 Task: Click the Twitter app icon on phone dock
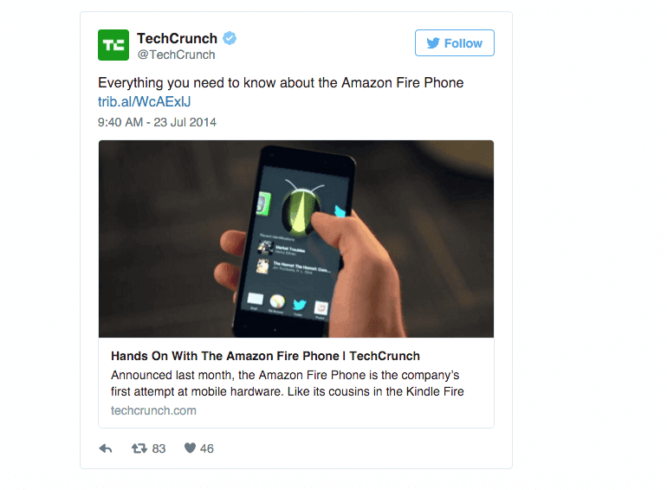tap(300, 304)
